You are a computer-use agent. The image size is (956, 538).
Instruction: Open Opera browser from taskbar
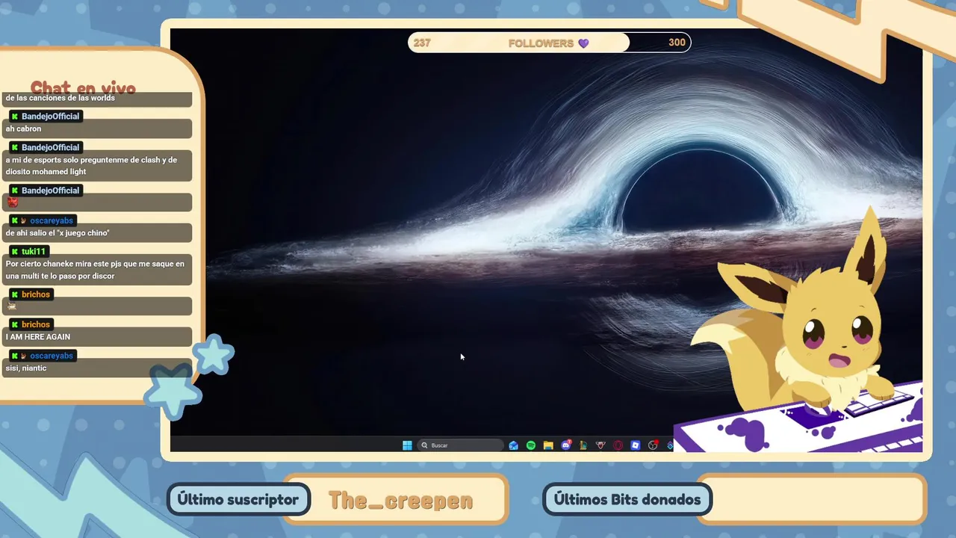tap(618, 445)
